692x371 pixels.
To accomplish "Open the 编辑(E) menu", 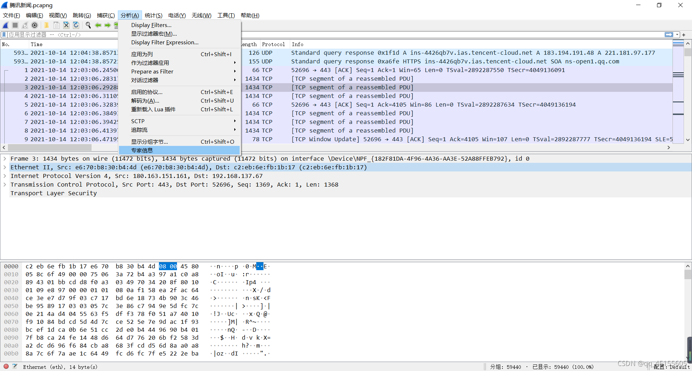I will [35, 15].
